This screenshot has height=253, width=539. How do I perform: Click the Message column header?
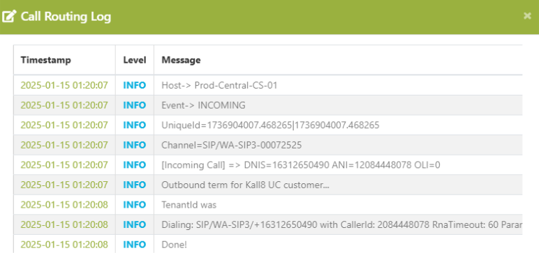[181, 60]
